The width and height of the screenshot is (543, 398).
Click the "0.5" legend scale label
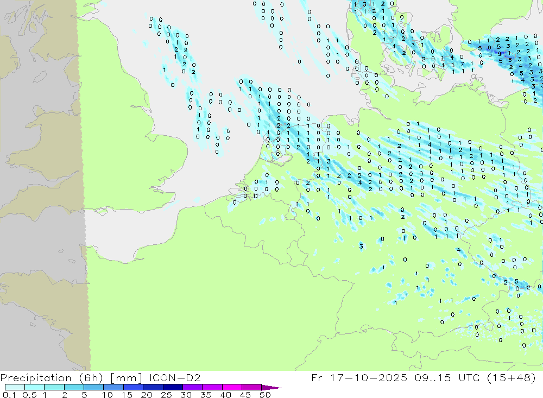point(29,395)
